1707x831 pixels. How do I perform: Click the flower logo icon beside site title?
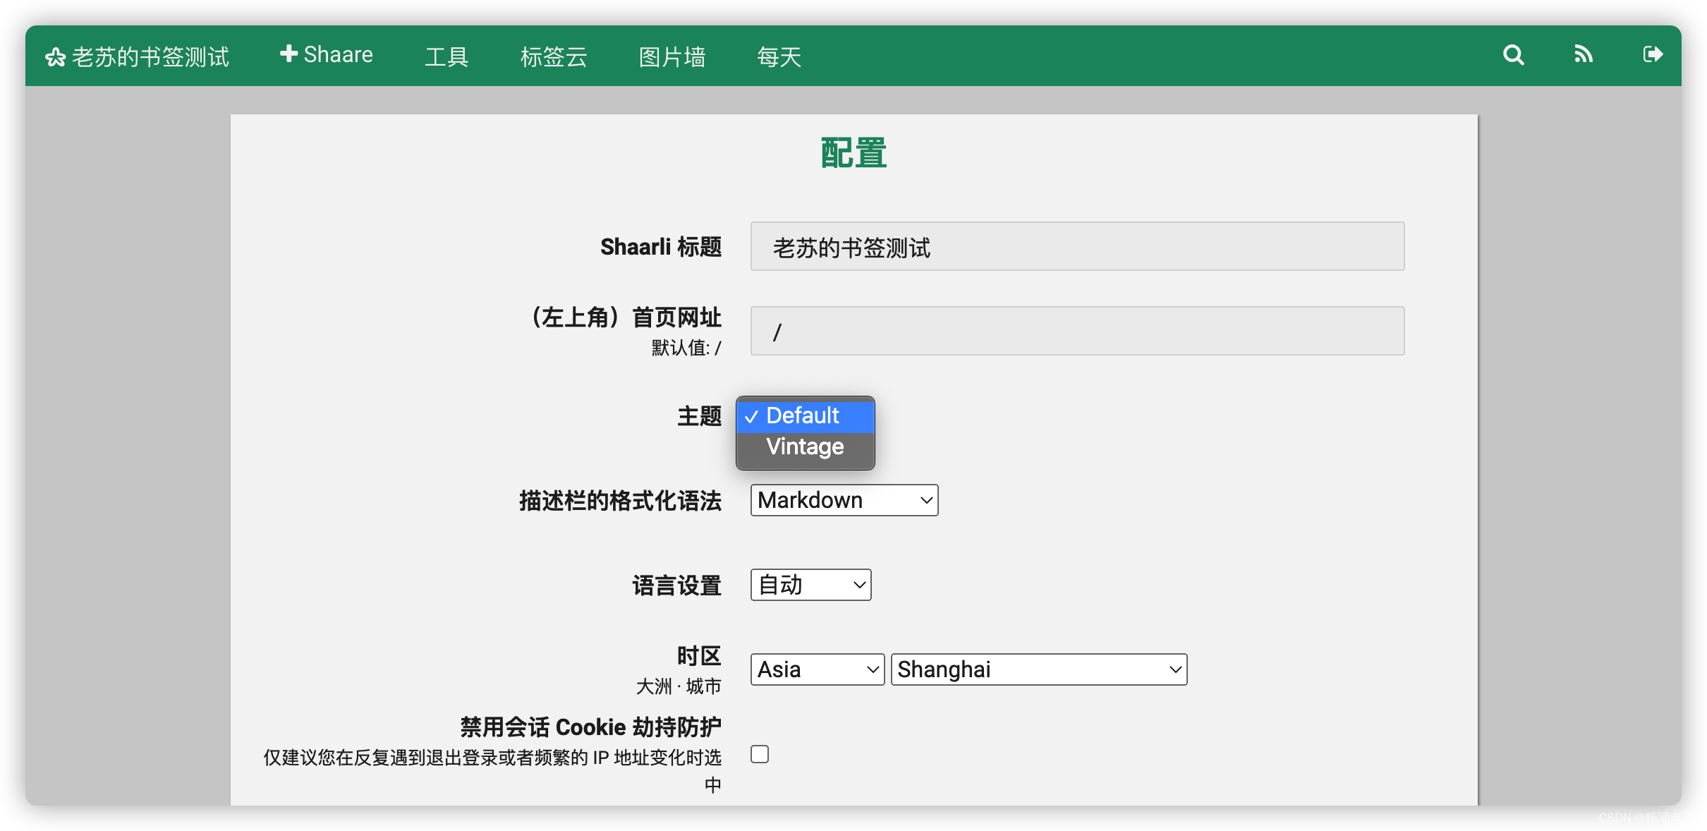point(56,57)
